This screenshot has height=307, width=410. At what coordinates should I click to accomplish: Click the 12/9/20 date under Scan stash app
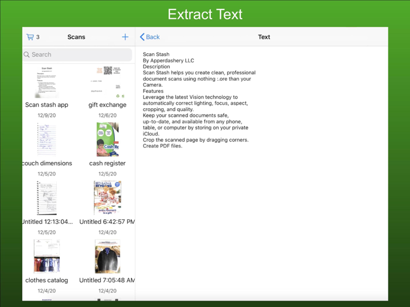click(x=47, y=115)
